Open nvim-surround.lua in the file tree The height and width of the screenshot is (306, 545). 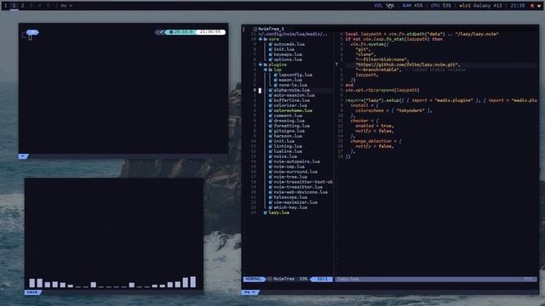pos(295,172)
